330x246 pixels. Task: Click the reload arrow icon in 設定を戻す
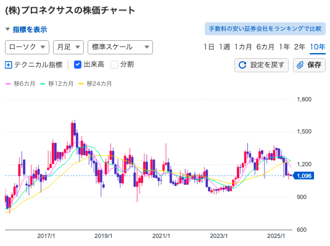pyautogui.click(x=242, y=65)
